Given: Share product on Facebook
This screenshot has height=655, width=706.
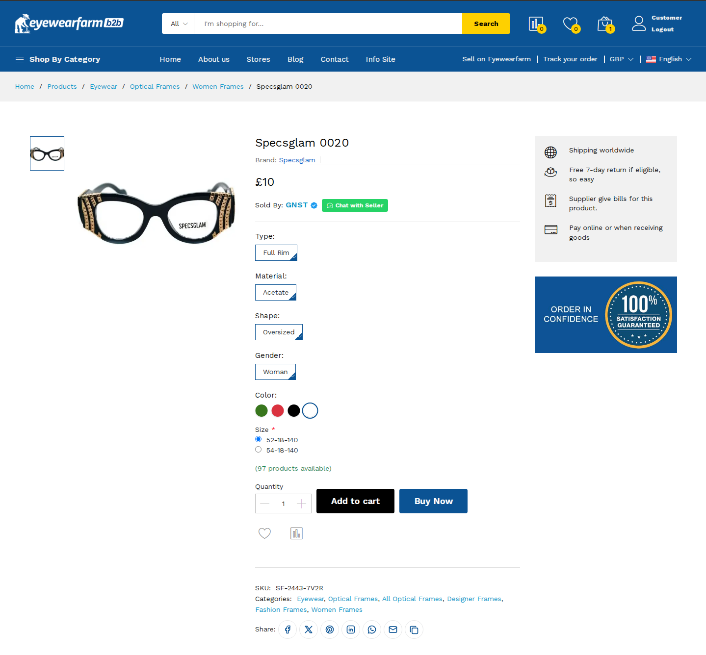Looking at the screenshot, I should (288, 630).
